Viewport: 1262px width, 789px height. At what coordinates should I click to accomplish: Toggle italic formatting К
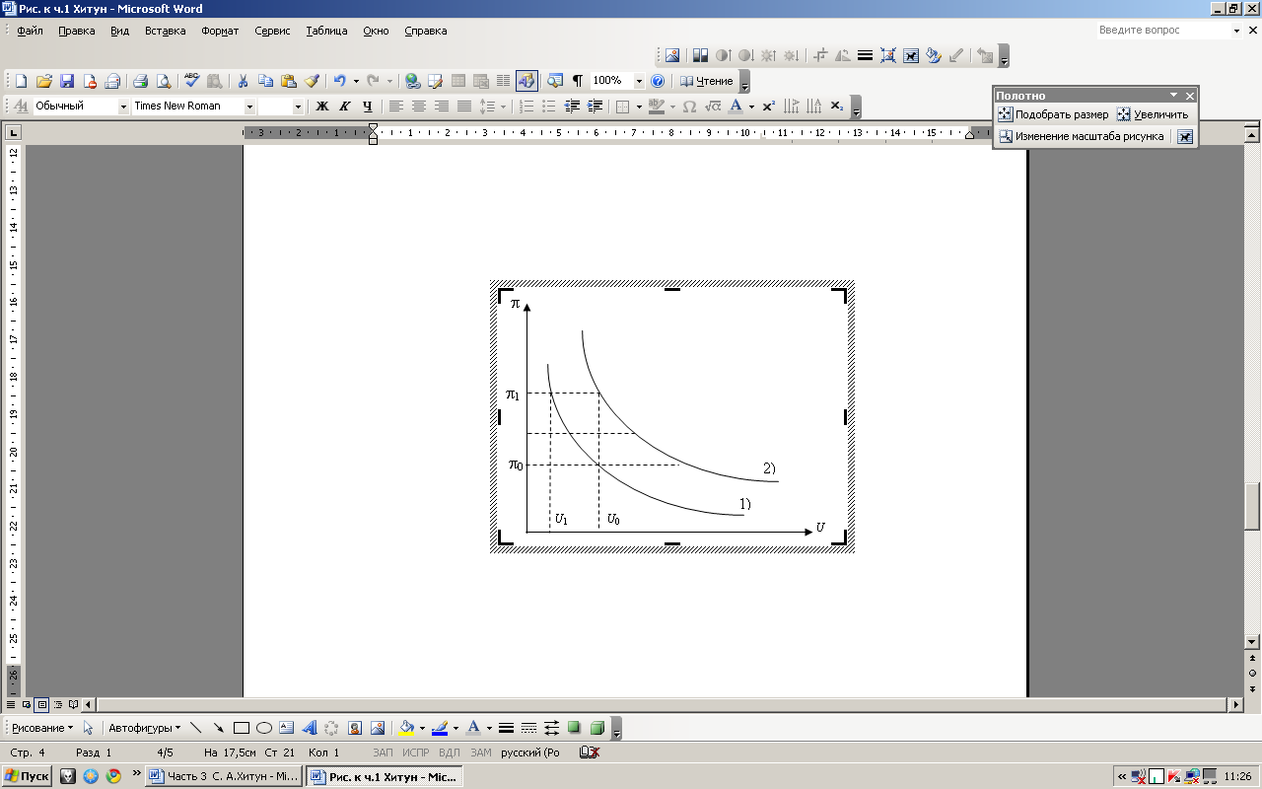pos(344,106)
